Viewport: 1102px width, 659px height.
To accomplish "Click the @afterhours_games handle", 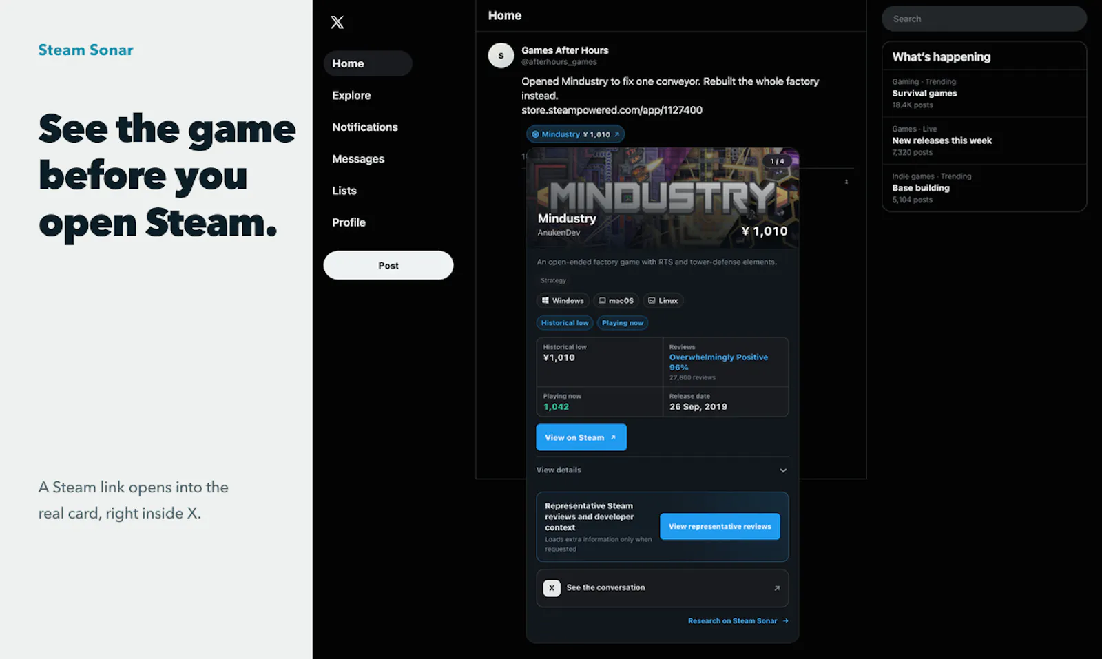I will (559, 62).
